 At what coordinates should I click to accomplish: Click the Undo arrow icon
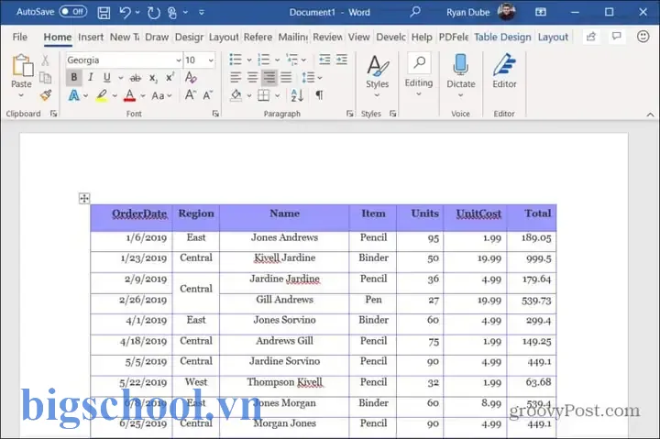126,13
